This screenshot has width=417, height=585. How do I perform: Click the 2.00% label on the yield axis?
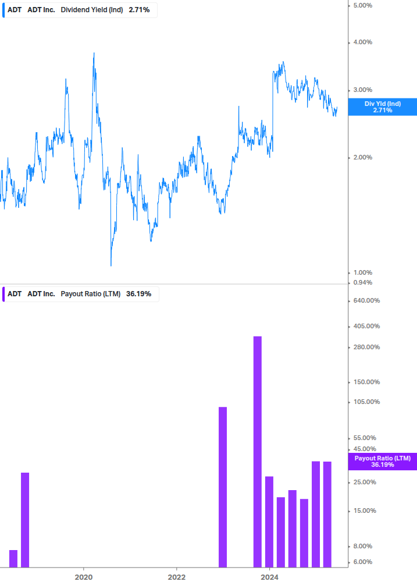point(362,157)
